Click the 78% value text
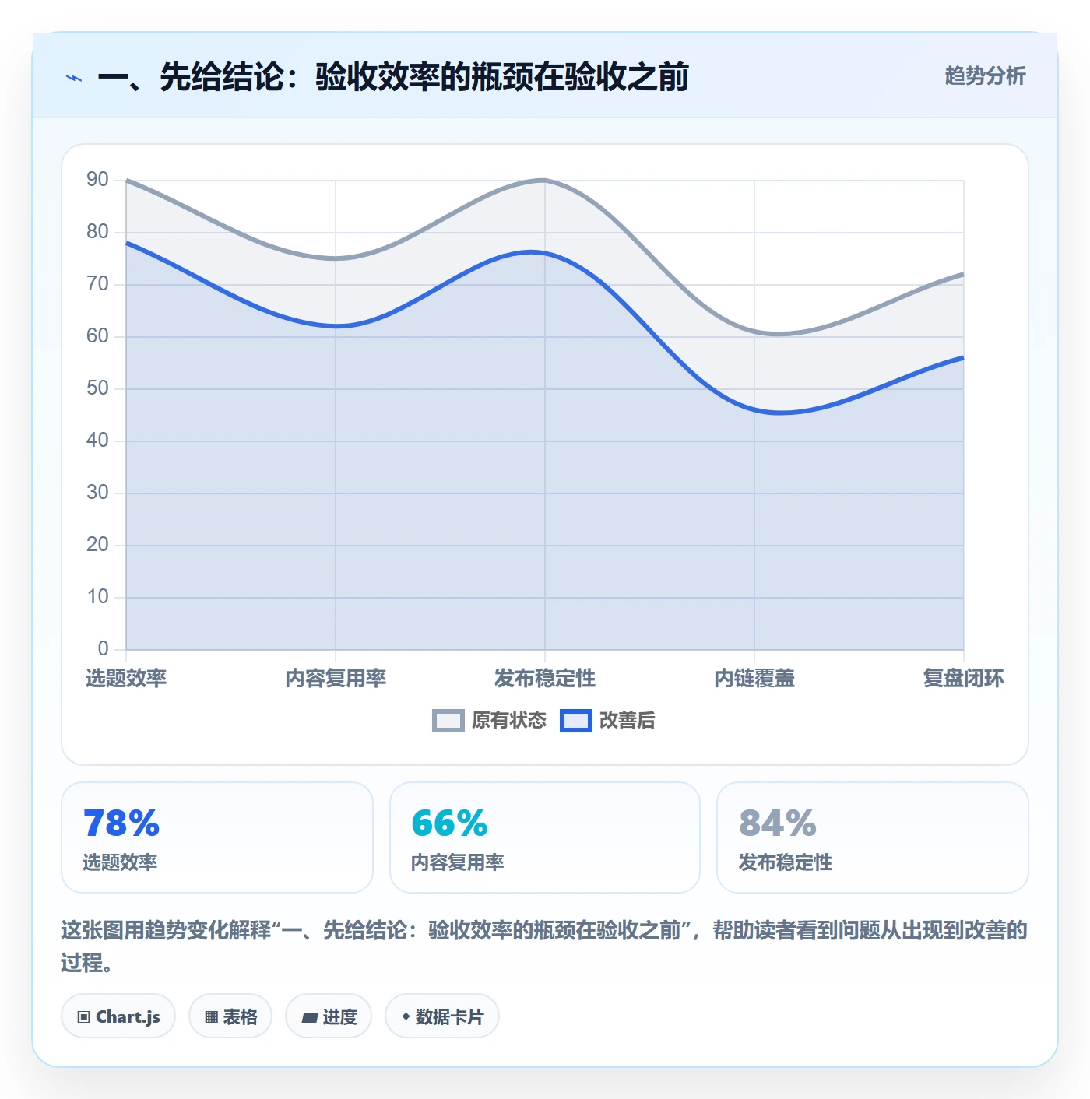 click(121, 823)
